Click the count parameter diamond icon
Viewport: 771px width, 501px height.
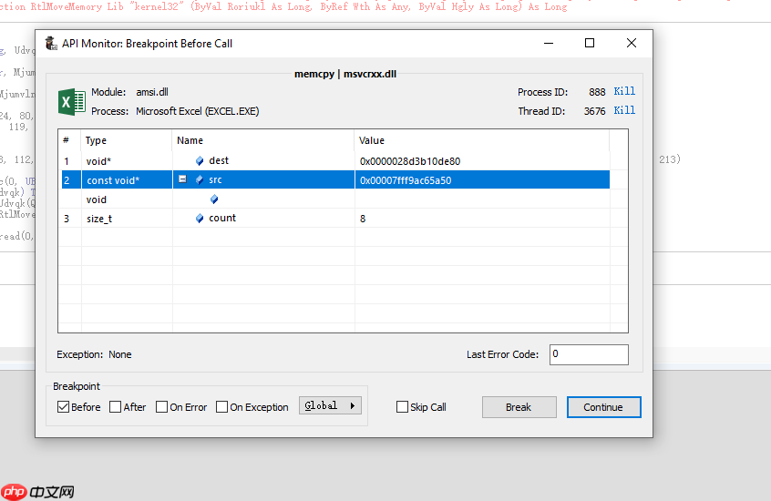[x=200, y=219]
